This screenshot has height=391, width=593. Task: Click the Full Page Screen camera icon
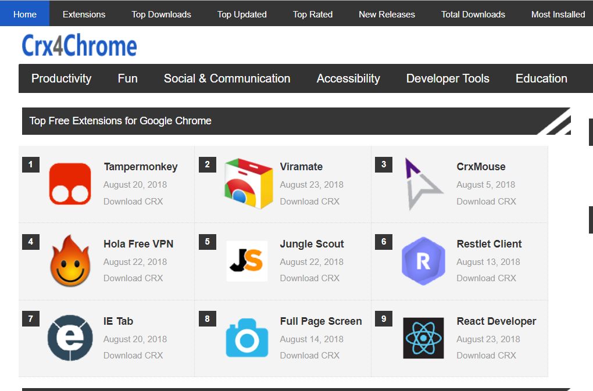tap(247, 338)
